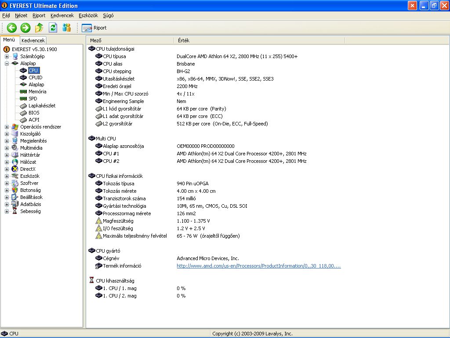Click the Multimédia speaker icon
The image size is (450, 338).
click(15, 148)
